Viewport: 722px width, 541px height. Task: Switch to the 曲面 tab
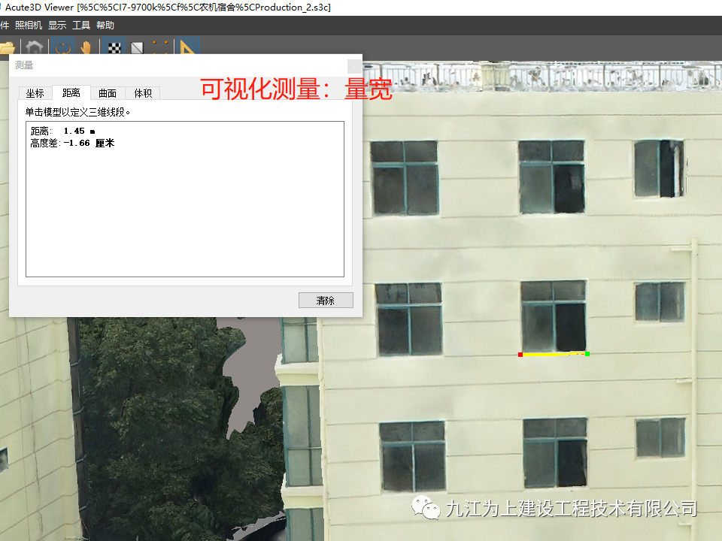108,93
